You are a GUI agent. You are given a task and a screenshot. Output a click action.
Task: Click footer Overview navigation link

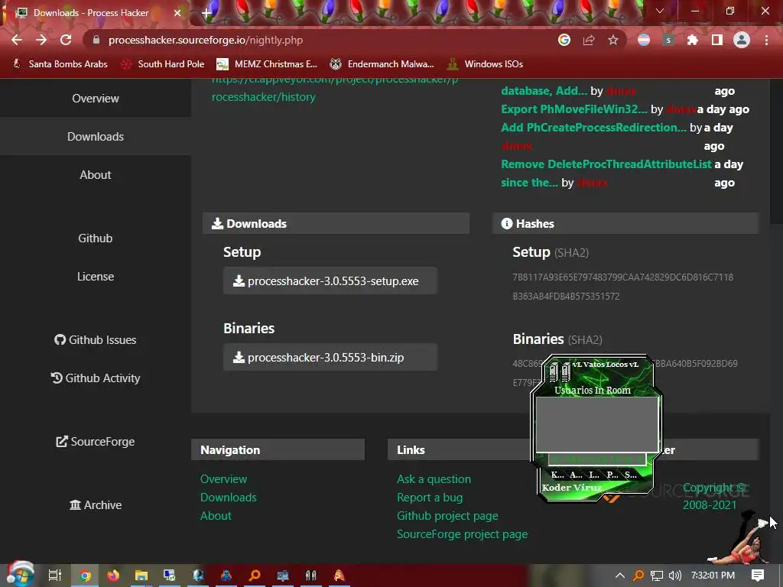pos(223,479)
